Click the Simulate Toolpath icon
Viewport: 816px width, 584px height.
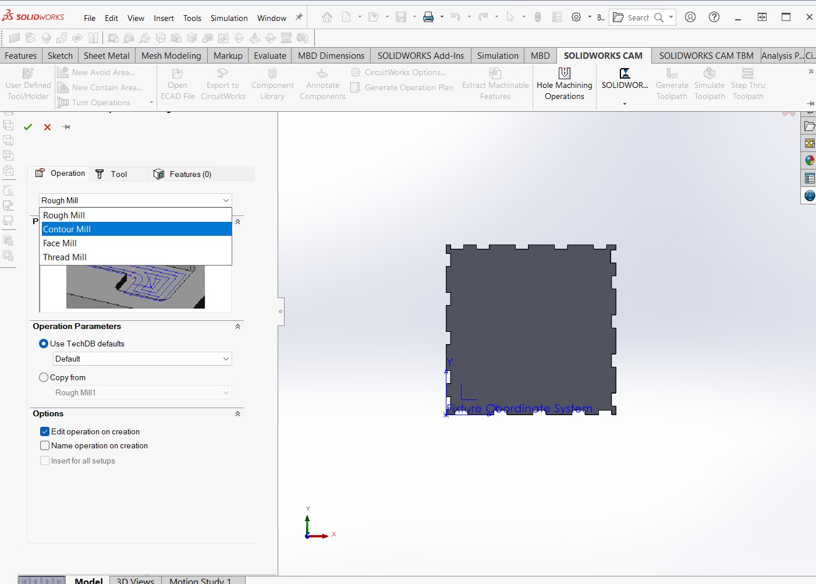709,84
